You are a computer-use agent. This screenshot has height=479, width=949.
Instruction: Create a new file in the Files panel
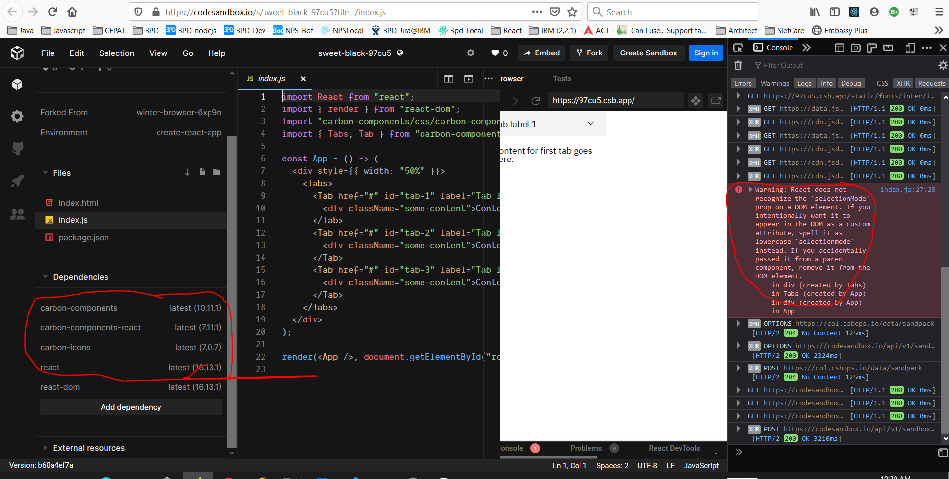[x=202, y=172]
